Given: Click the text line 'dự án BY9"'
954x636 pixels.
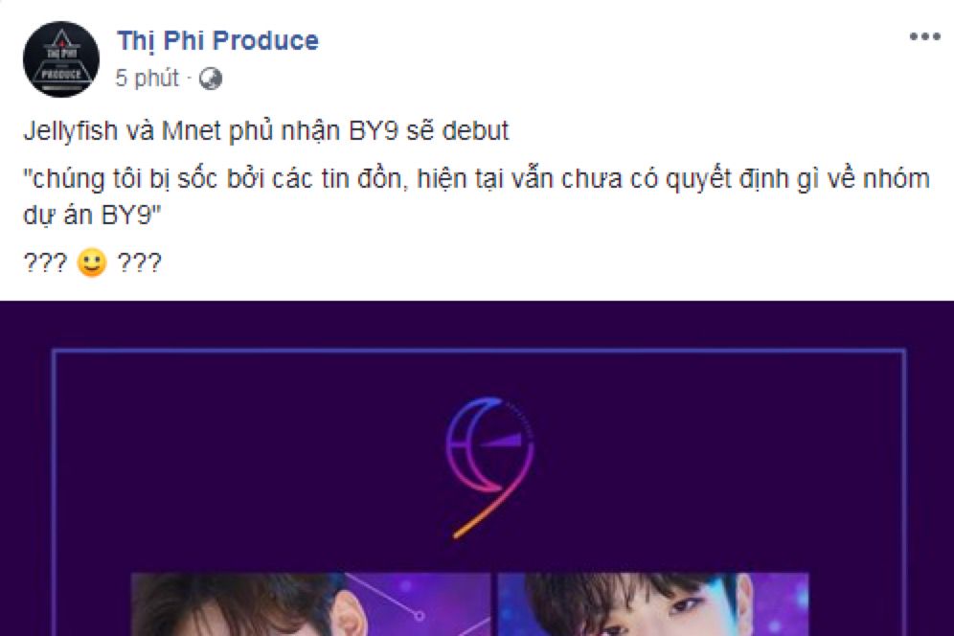Looking at the screenshot, I should click(x=92, y=215).
